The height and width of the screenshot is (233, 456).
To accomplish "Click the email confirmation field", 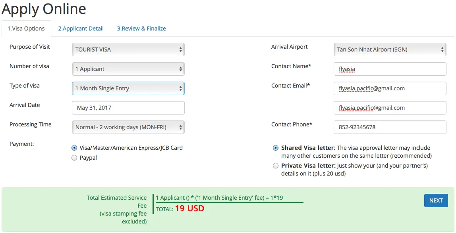I will pos(390,108).
